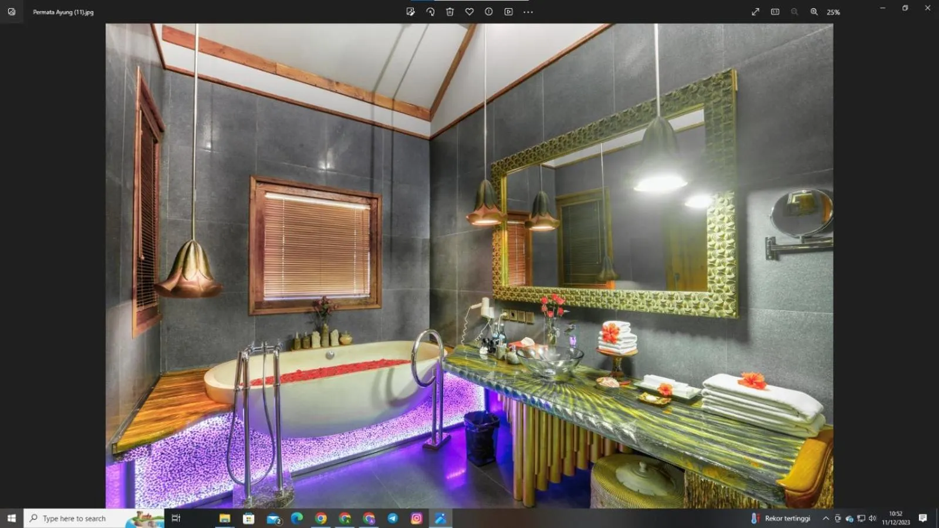
Task: Click the 25% zoom level indicator
Action: pos(833,12)
